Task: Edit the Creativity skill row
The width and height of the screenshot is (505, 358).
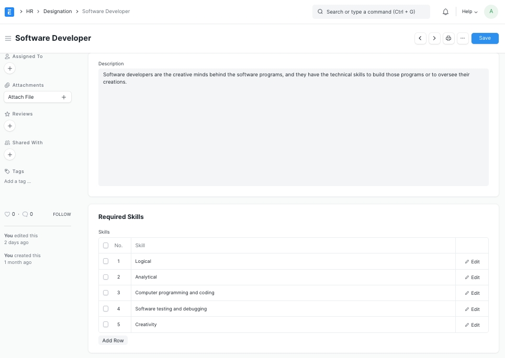Action: tap(472, 325)
